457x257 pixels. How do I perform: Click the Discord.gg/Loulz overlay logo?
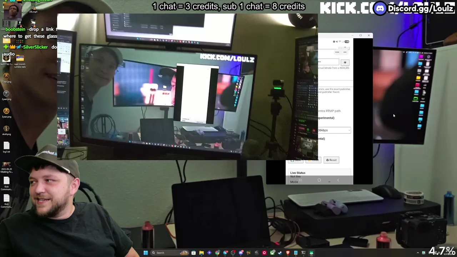[x=414, y=9]
